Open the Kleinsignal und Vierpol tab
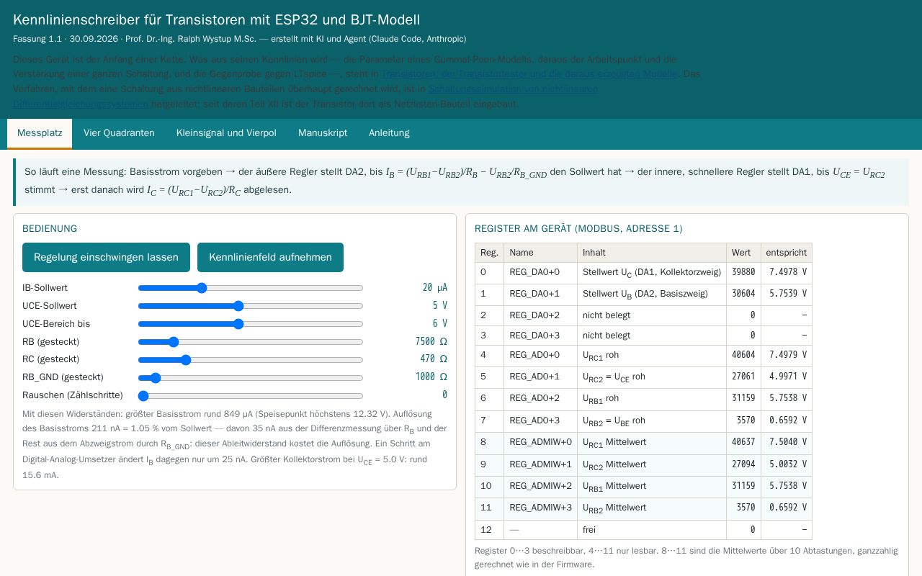The height and width of the screenshot is (576, 922). tap(226, 133)
